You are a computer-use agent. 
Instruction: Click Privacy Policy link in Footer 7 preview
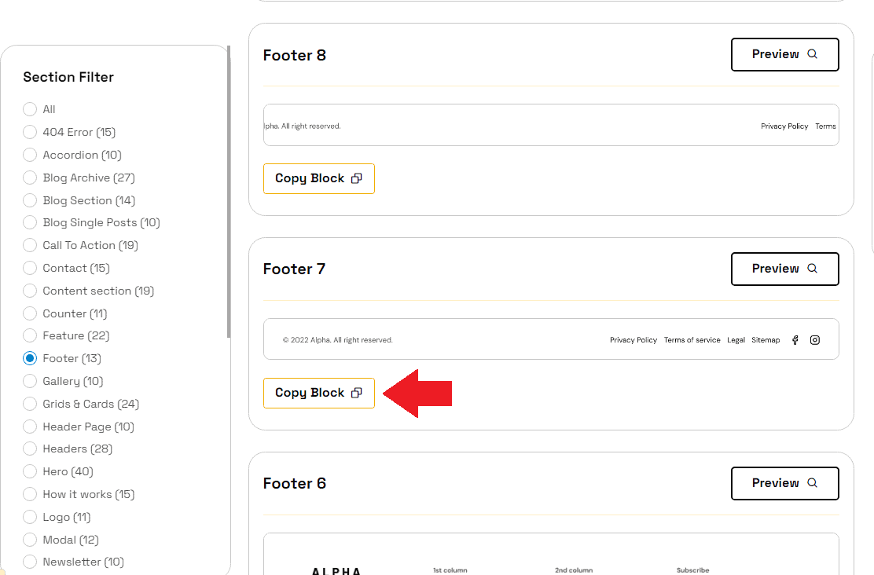click(633, 340)
